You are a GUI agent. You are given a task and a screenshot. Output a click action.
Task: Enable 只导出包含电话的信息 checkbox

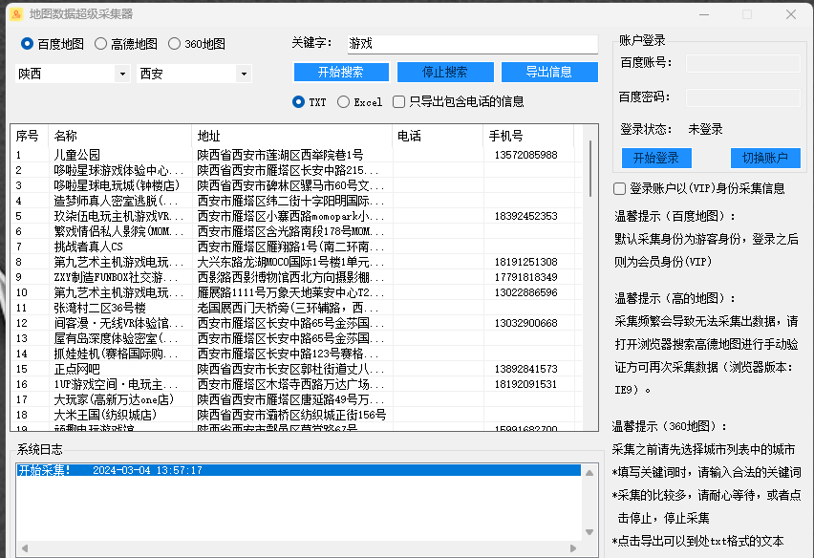tap(399, 101)
